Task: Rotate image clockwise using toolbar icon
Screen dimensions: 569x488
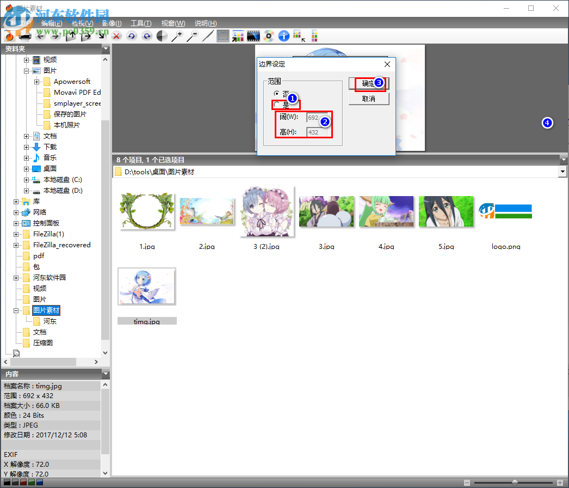Action: click(147, 36)
